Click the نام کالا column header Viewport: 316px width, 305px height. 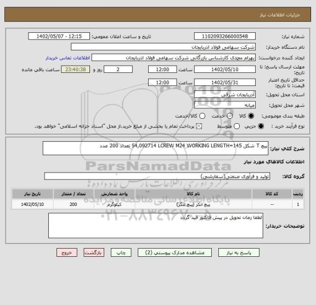coord(193,194)
